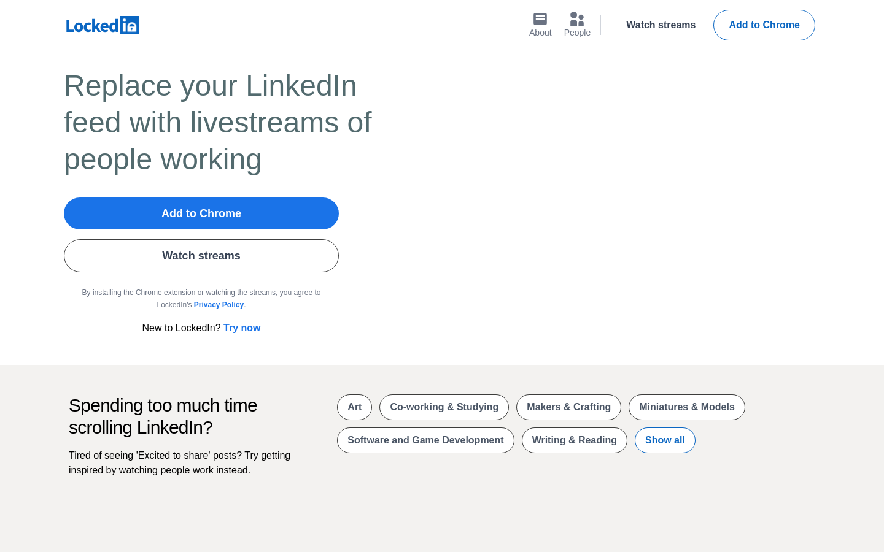The image size is (884, 552).
Task: Open the Privacy Policy link
Action: pos(219,305)
